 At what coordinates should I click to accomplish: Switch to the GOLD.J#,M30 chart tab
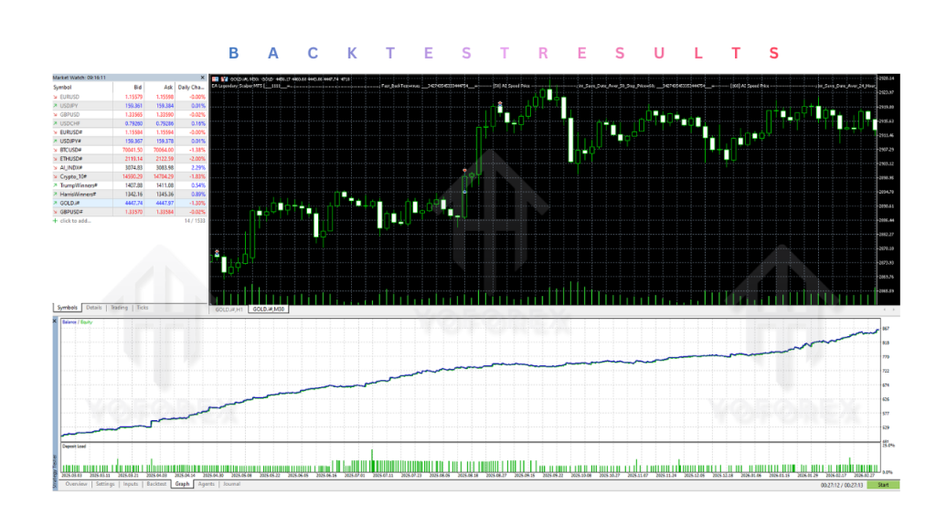pyautogui.click(x=270, y=308)
